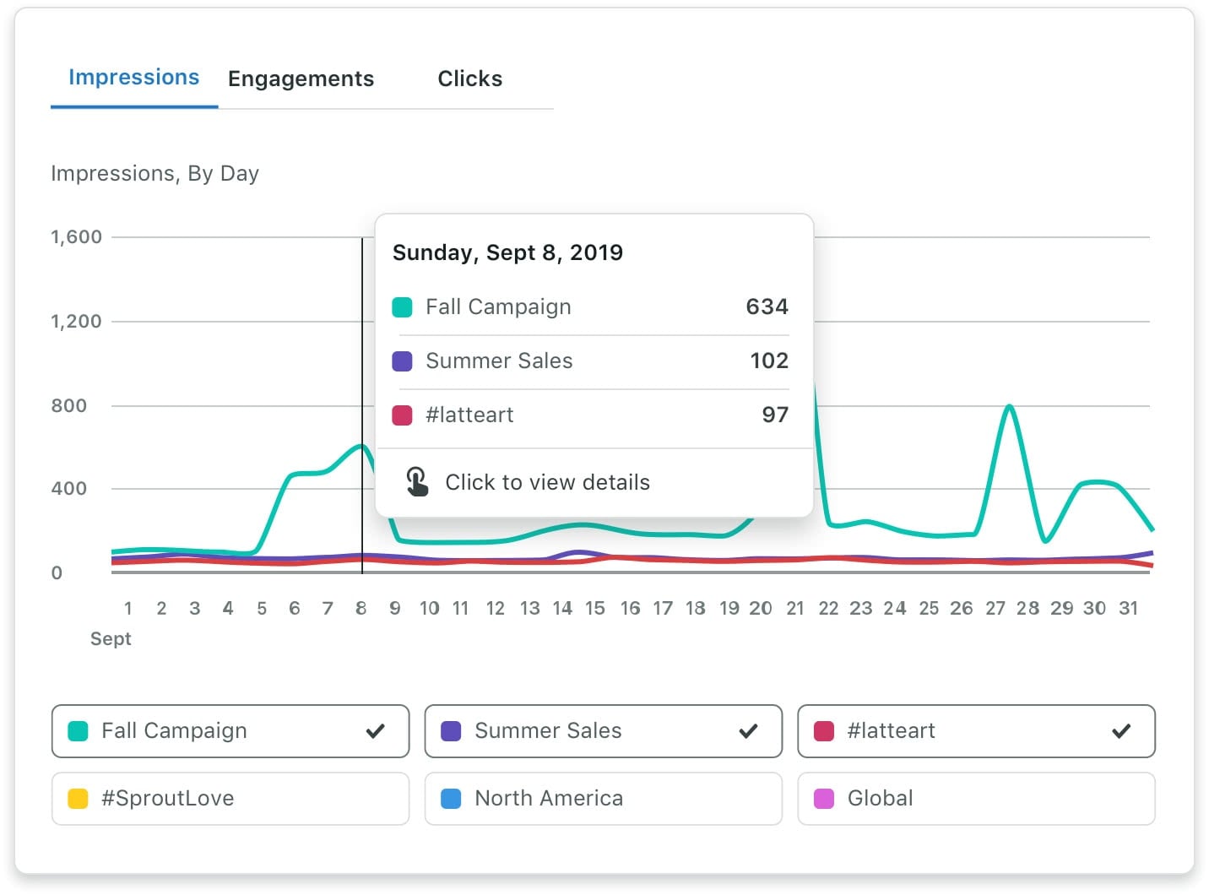Select the Impressions tab

click(x=133, y=77)
